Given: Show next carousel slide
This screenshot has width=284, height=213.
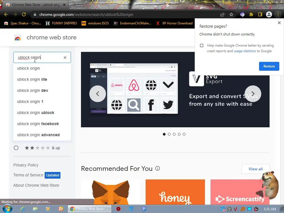Looking at the screenshot, I should coord(253,94).
